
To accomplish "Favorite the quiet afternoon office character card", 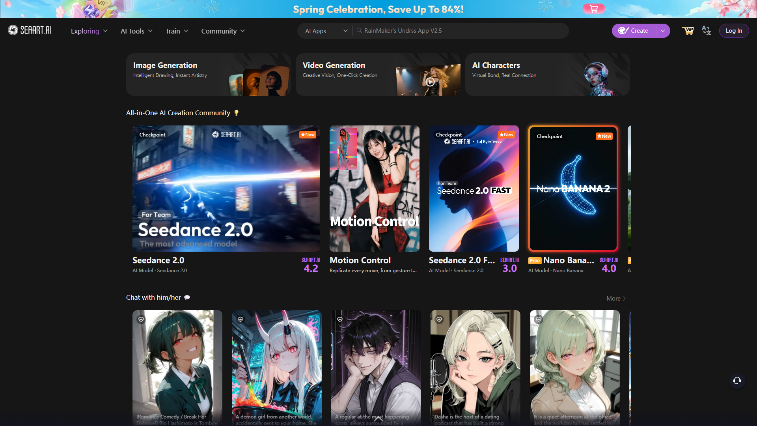I will point(539,319).
